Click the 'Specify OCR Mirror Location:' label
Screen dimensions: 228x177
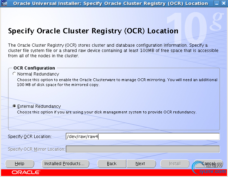click(36, 149)
